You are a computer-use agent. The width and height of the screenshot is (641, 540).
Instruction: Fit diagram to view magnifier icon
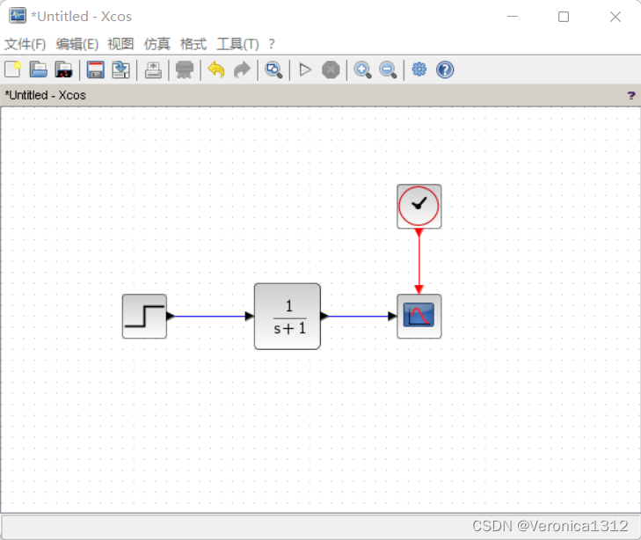(x=273, y=69)
